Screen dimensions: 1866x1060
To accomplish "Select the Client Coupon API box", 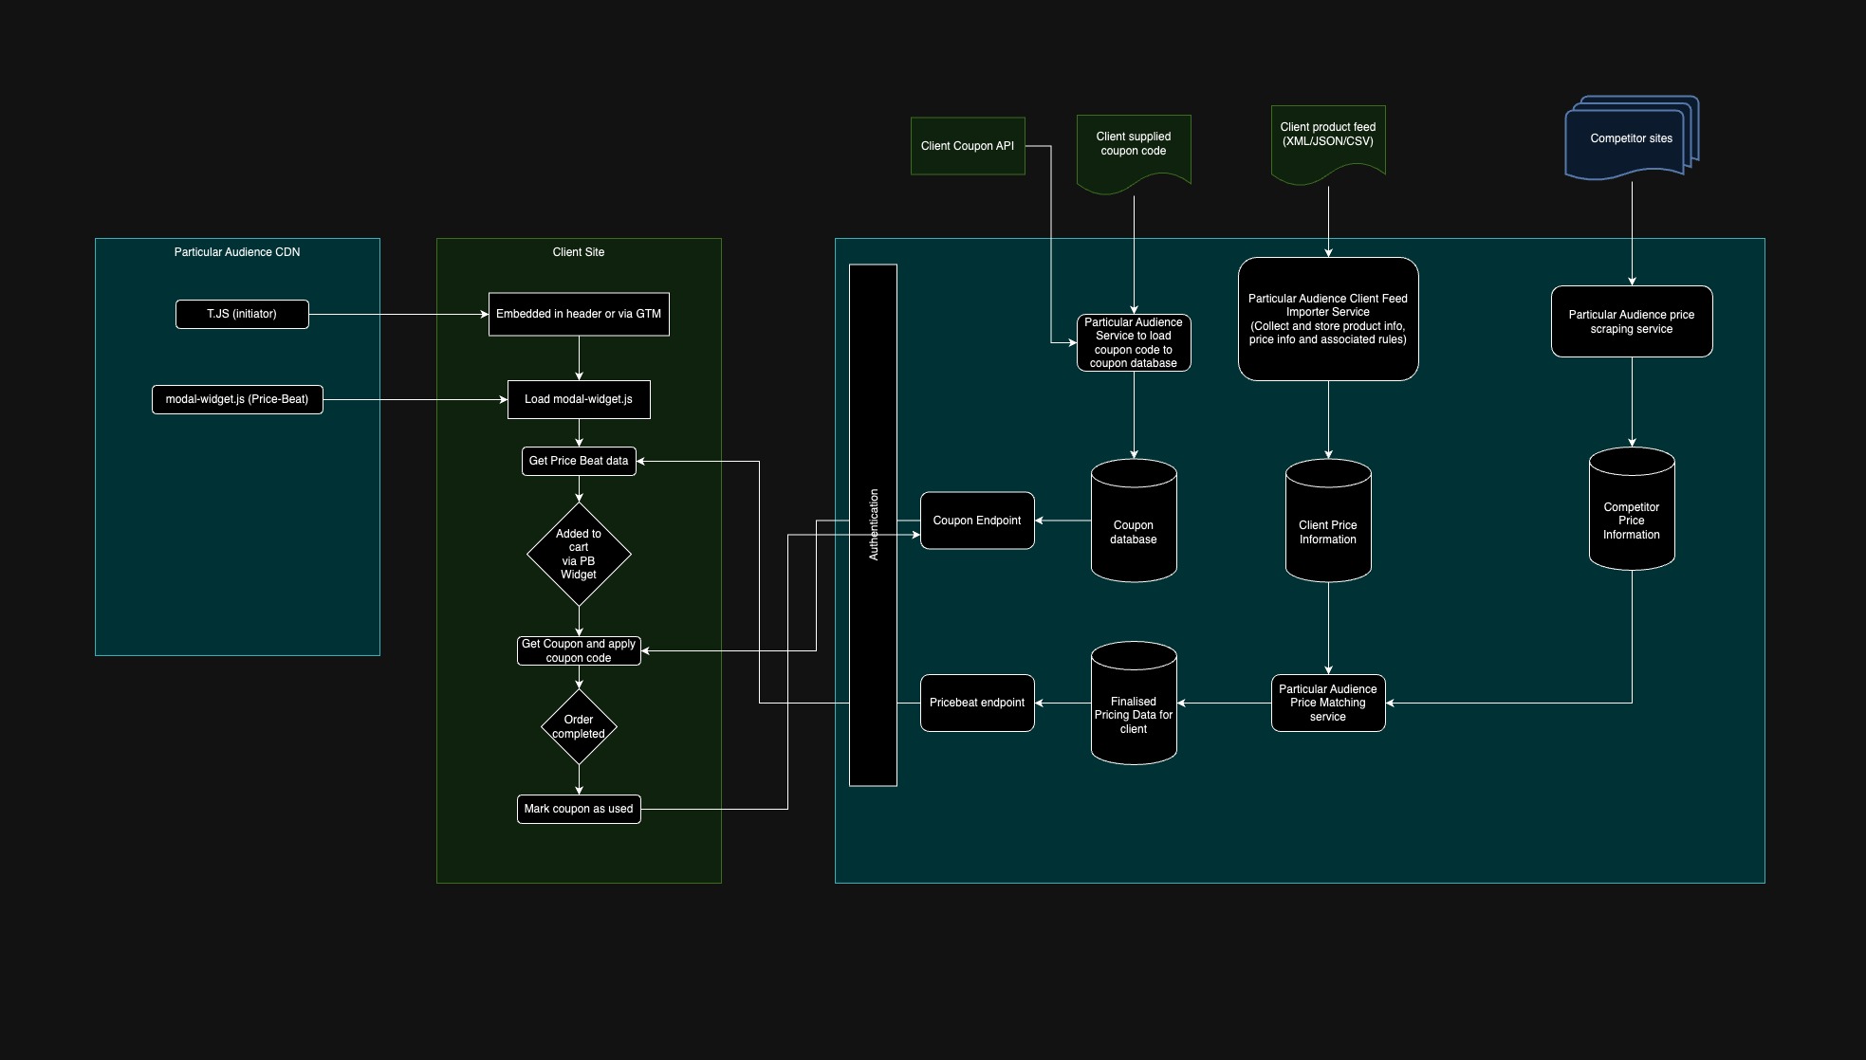I will point(968,146).
